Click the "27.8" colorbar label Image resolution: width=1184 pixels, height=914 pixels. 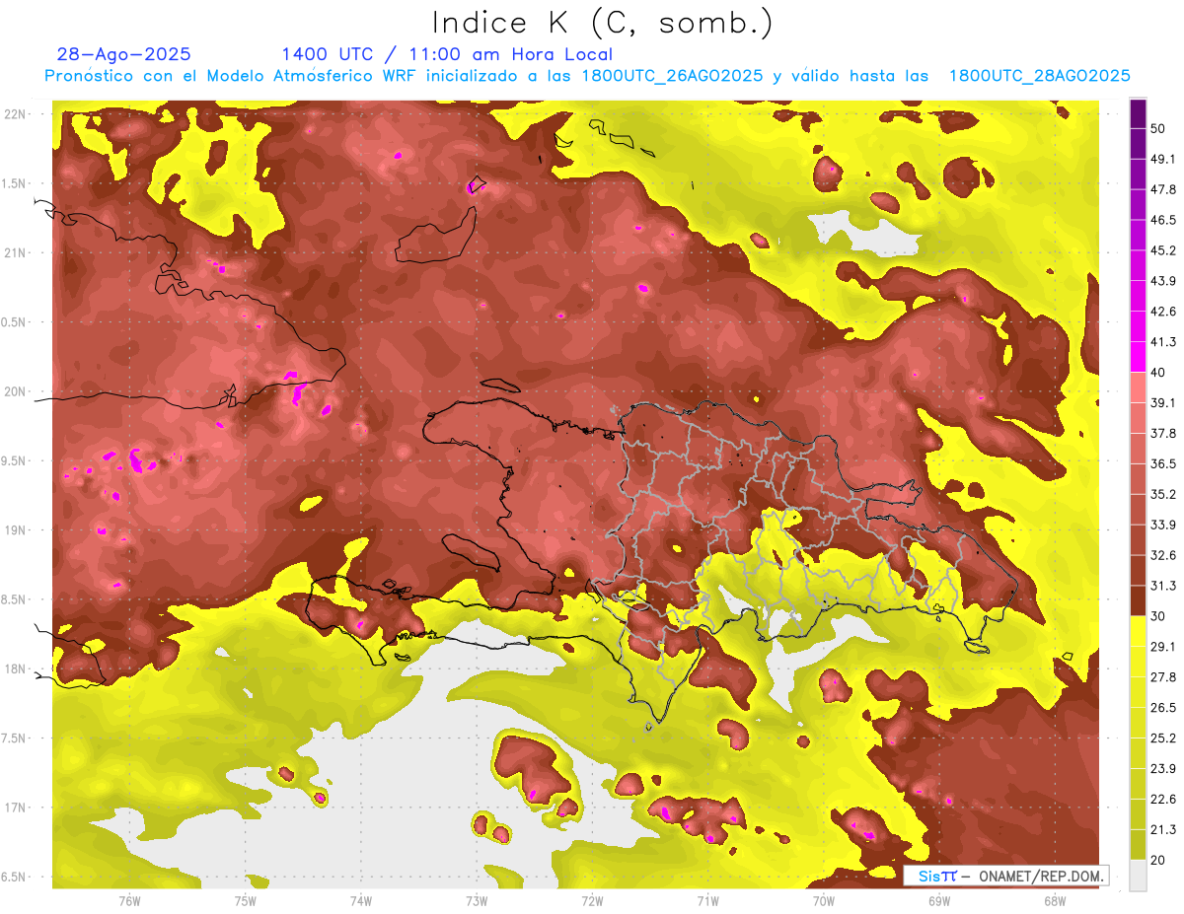tap(1163, 677)
